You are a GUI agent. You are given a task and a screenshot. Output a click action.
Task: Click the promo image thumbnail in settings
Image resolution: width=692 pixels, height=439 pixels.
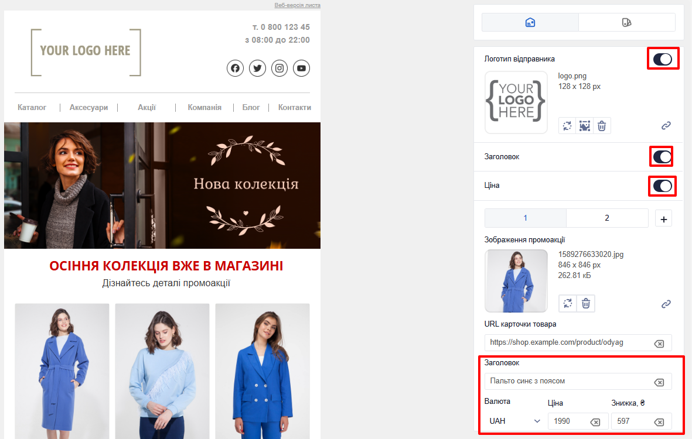point(516,281)
